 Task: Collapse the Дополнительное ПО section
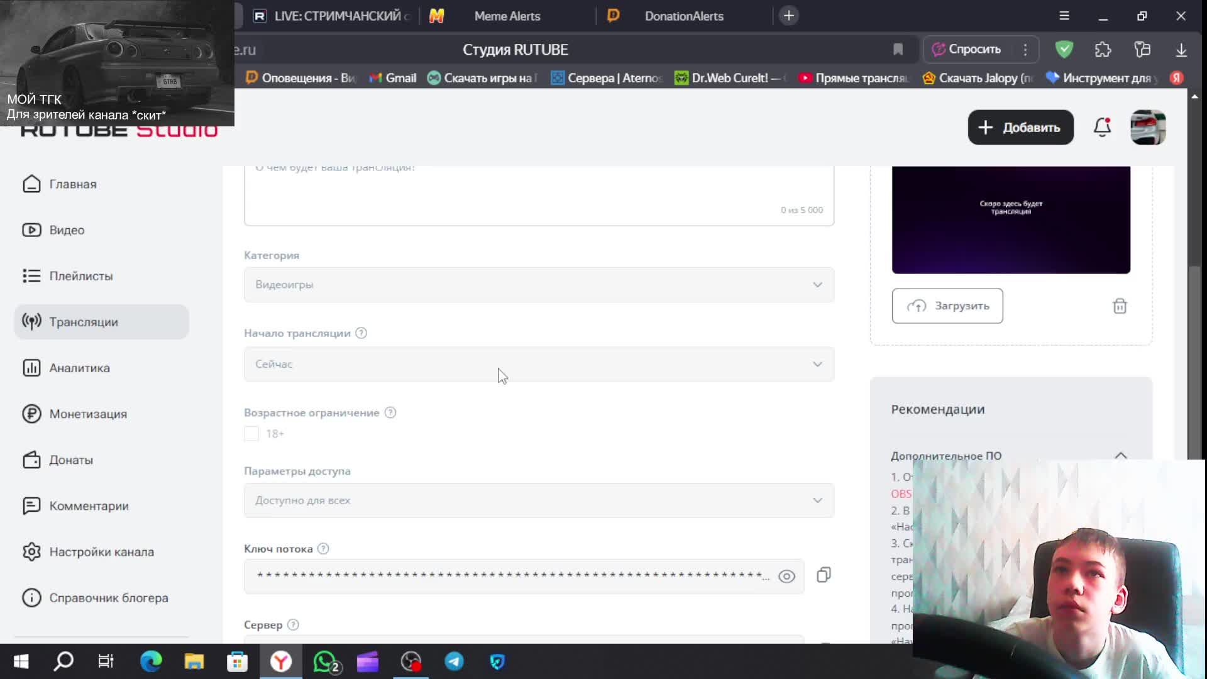(x=1120, y=456)
